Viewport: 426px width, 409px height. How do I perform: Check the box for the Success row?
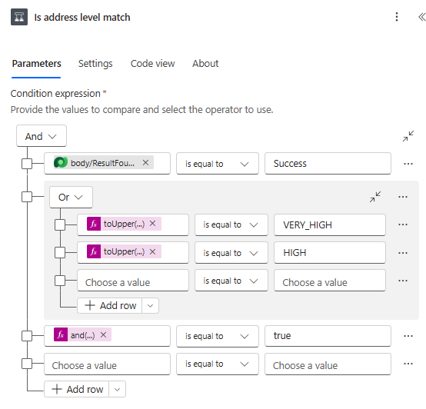pos(27,164)
